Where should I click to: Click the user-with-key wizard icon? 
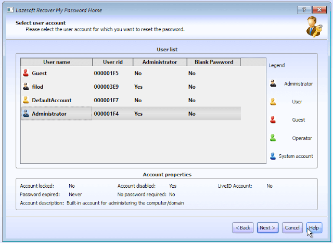tap(314, 27)
